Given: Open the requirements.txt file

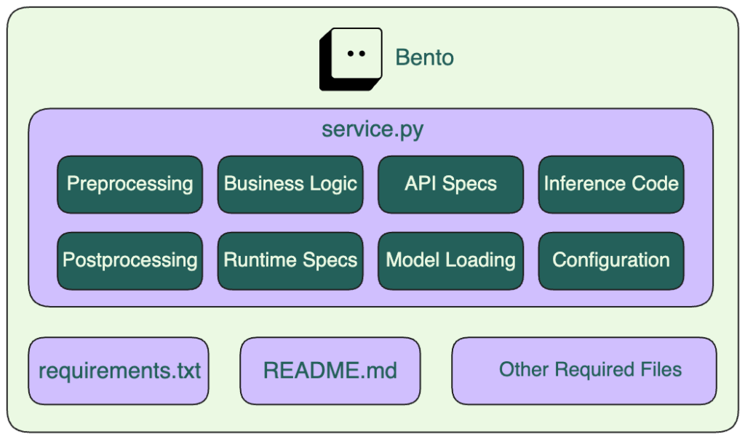Looking at the screenshot, I should point(119,370).
